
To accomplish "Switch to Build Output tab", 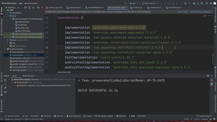I will click(x=28, y=76).
